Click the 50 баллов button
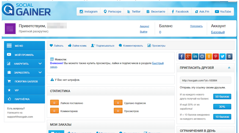The width and height of the screenshot is (239, 133). click(x=222, y=97)
